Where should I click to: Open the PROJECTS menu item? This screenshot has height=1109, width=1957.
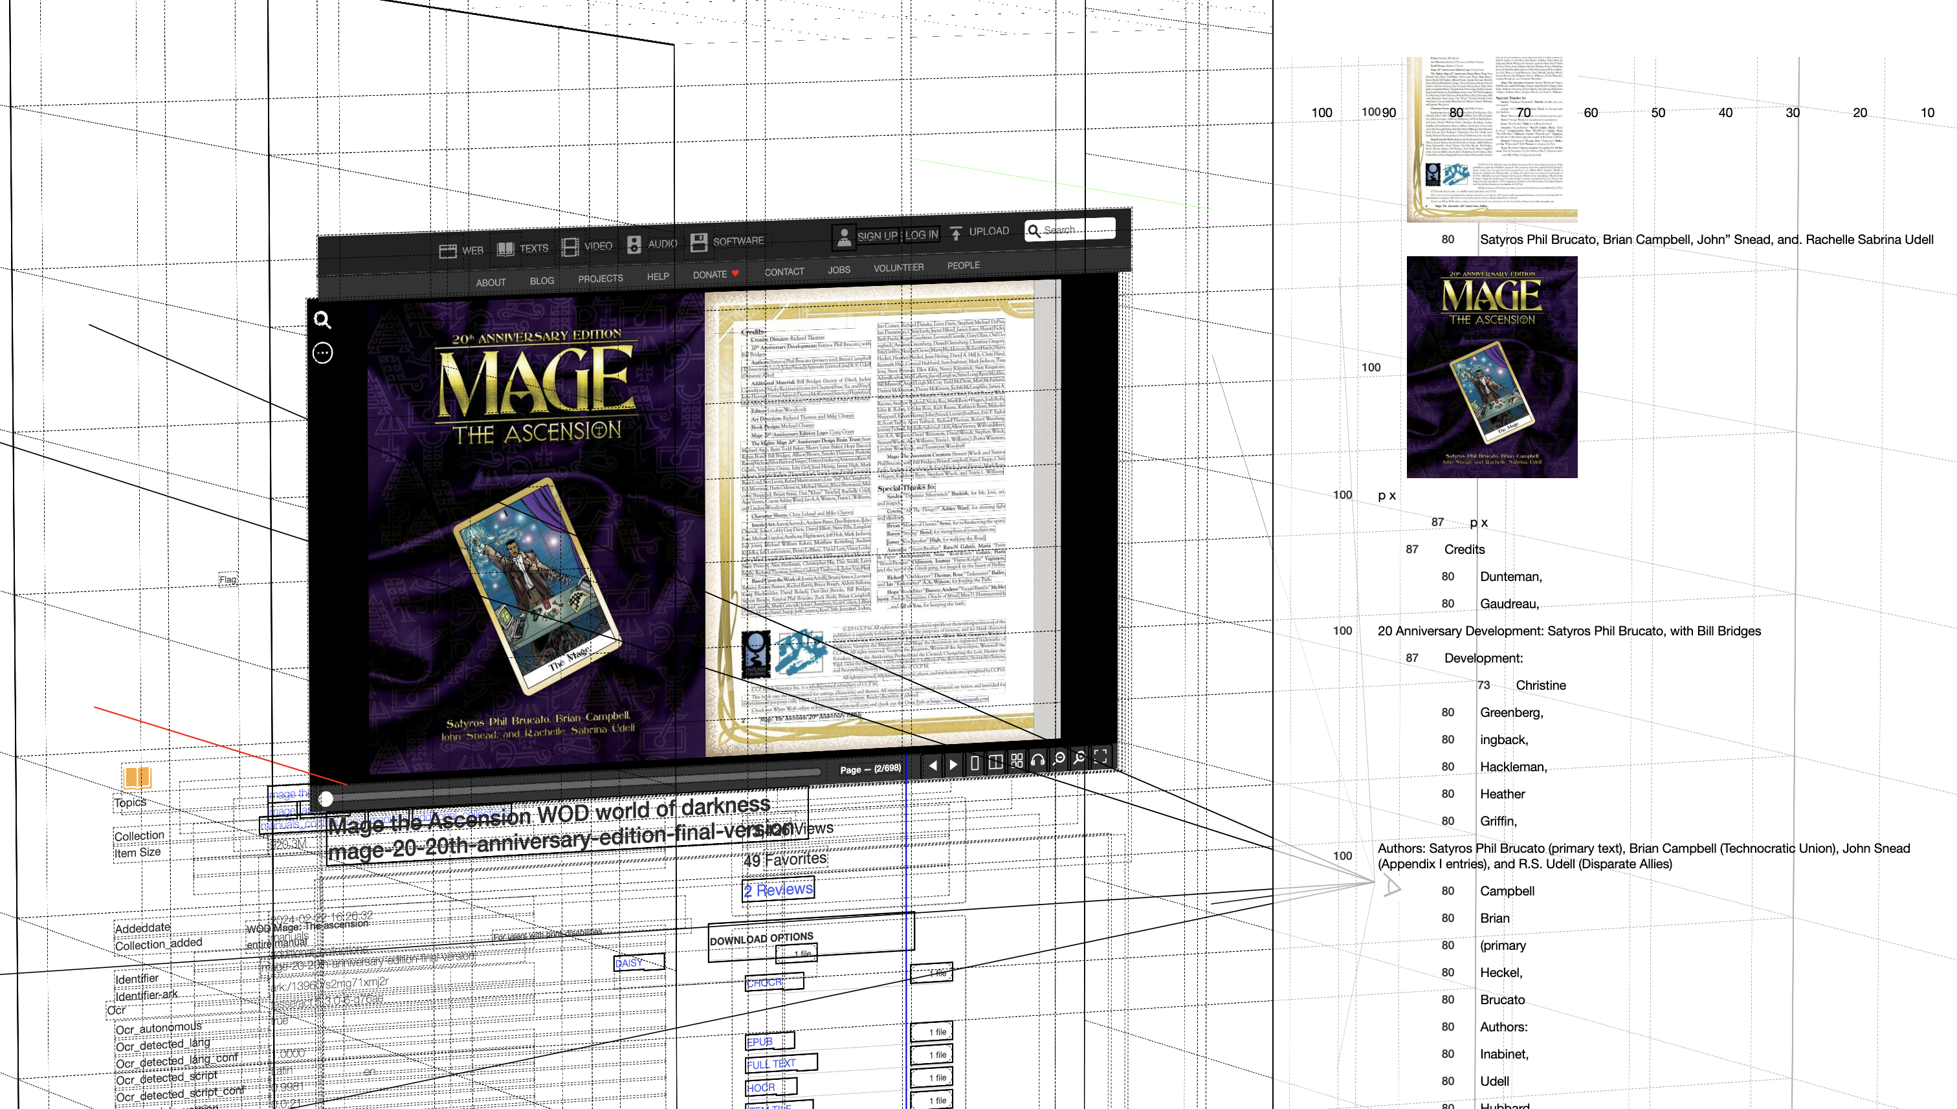601,278
